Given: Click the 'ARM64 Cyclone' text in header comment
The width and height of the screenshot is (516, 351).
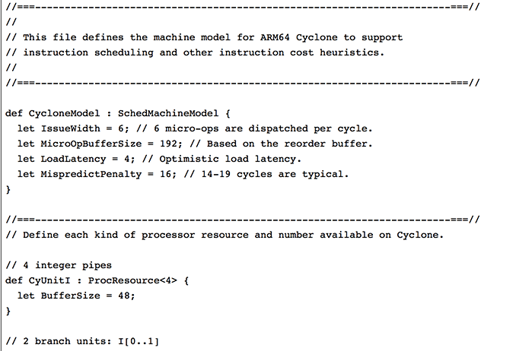Looking at the screenshot, I should 298,37.
